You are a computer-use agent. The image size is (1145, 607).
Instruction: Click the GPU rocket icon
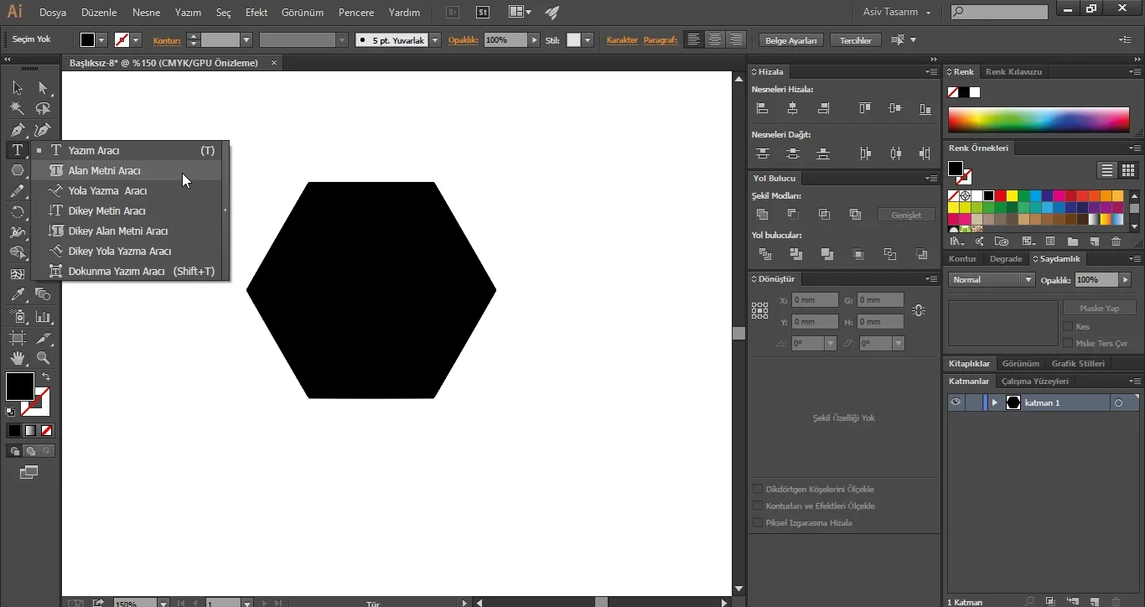[552, 13]
